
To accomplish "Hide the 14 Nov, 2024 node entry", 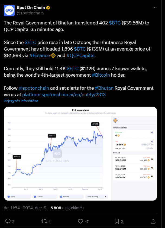I will (x=152, y=168).
